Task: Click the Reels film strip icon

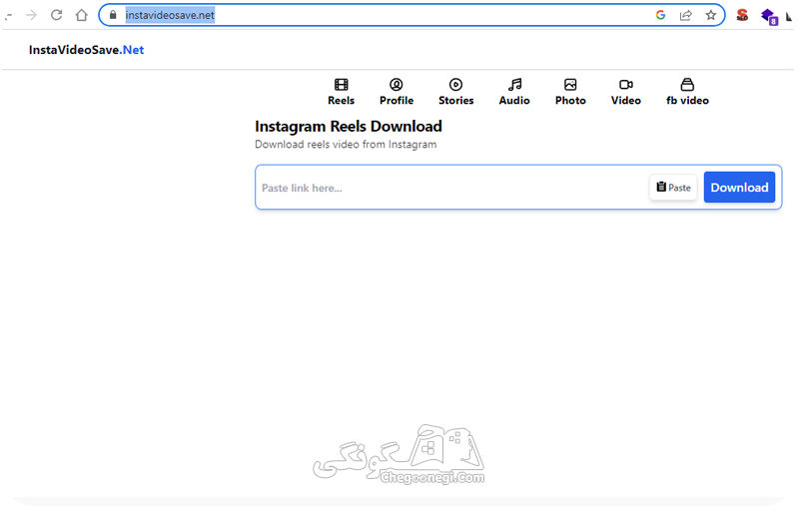Action: (341, 84)
